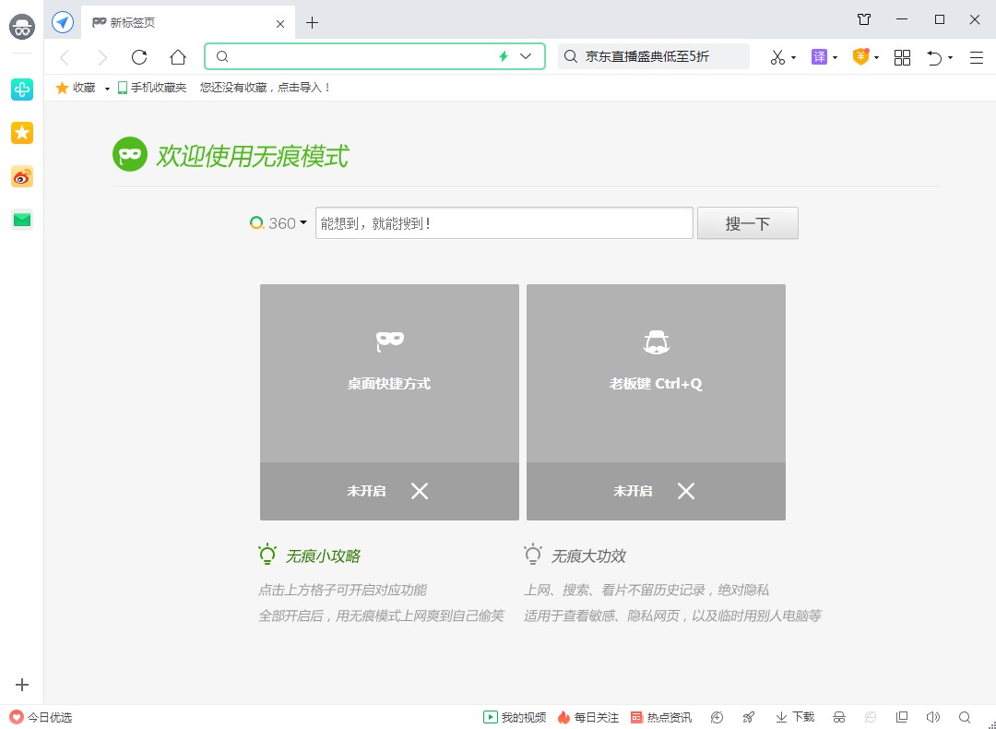Open the shopping price-protection shield icon
The width and height of the screenshot is (996, 729).
[860, 57]
